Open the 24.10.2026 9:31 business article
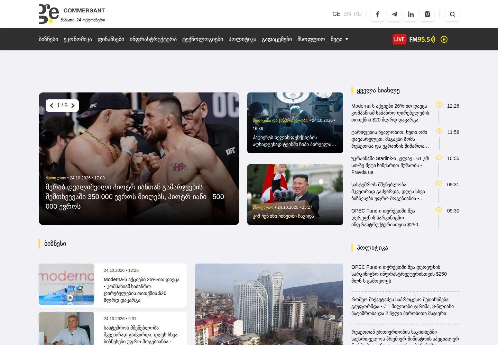Image resolution: width=498 pixels, height=345 pixels. pos(113,328)
